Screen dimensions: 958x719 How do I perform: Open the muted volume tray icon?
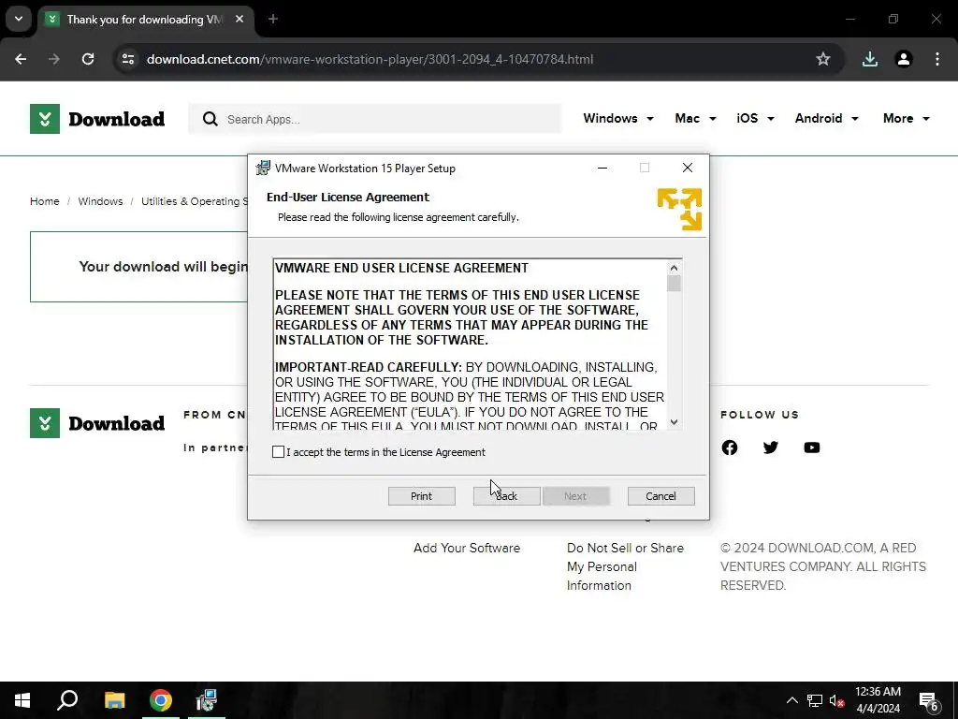pos(837,700)
